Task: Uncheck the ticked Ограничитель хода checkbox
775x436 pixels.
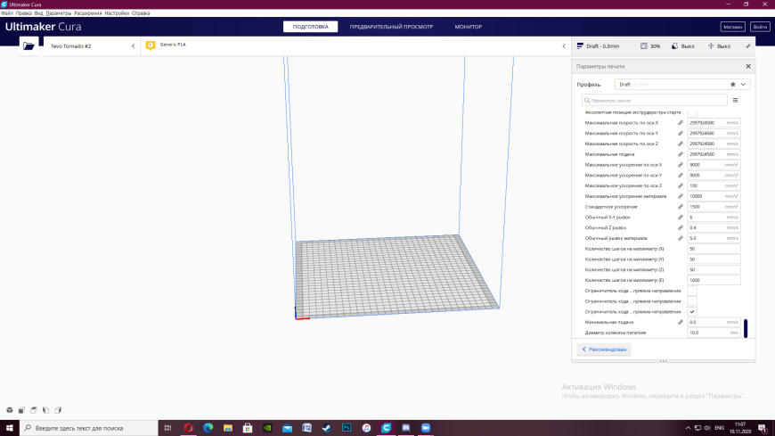Action: click(692, 312)
